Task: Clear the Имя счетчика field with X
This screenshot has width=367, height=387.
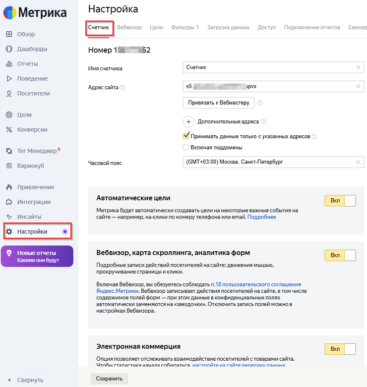Action: coord(358,67)
